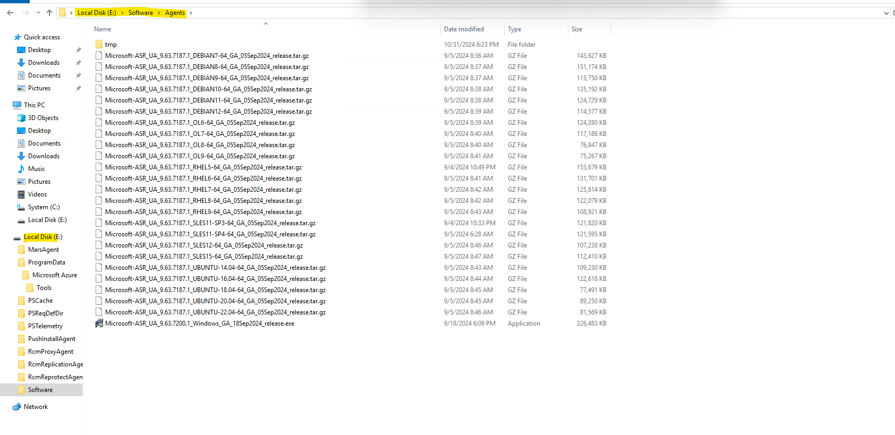This screenshot has width=895, height=435.
Task: Open pinned Documents under Quick access
Action: (44, 75)
